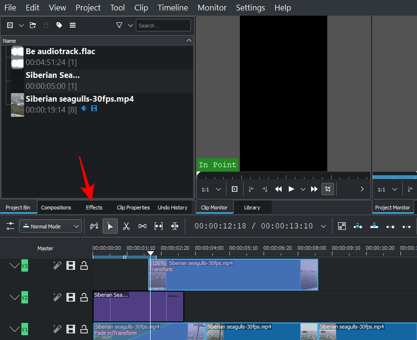Open the Edit menu

tap(32, 8)
